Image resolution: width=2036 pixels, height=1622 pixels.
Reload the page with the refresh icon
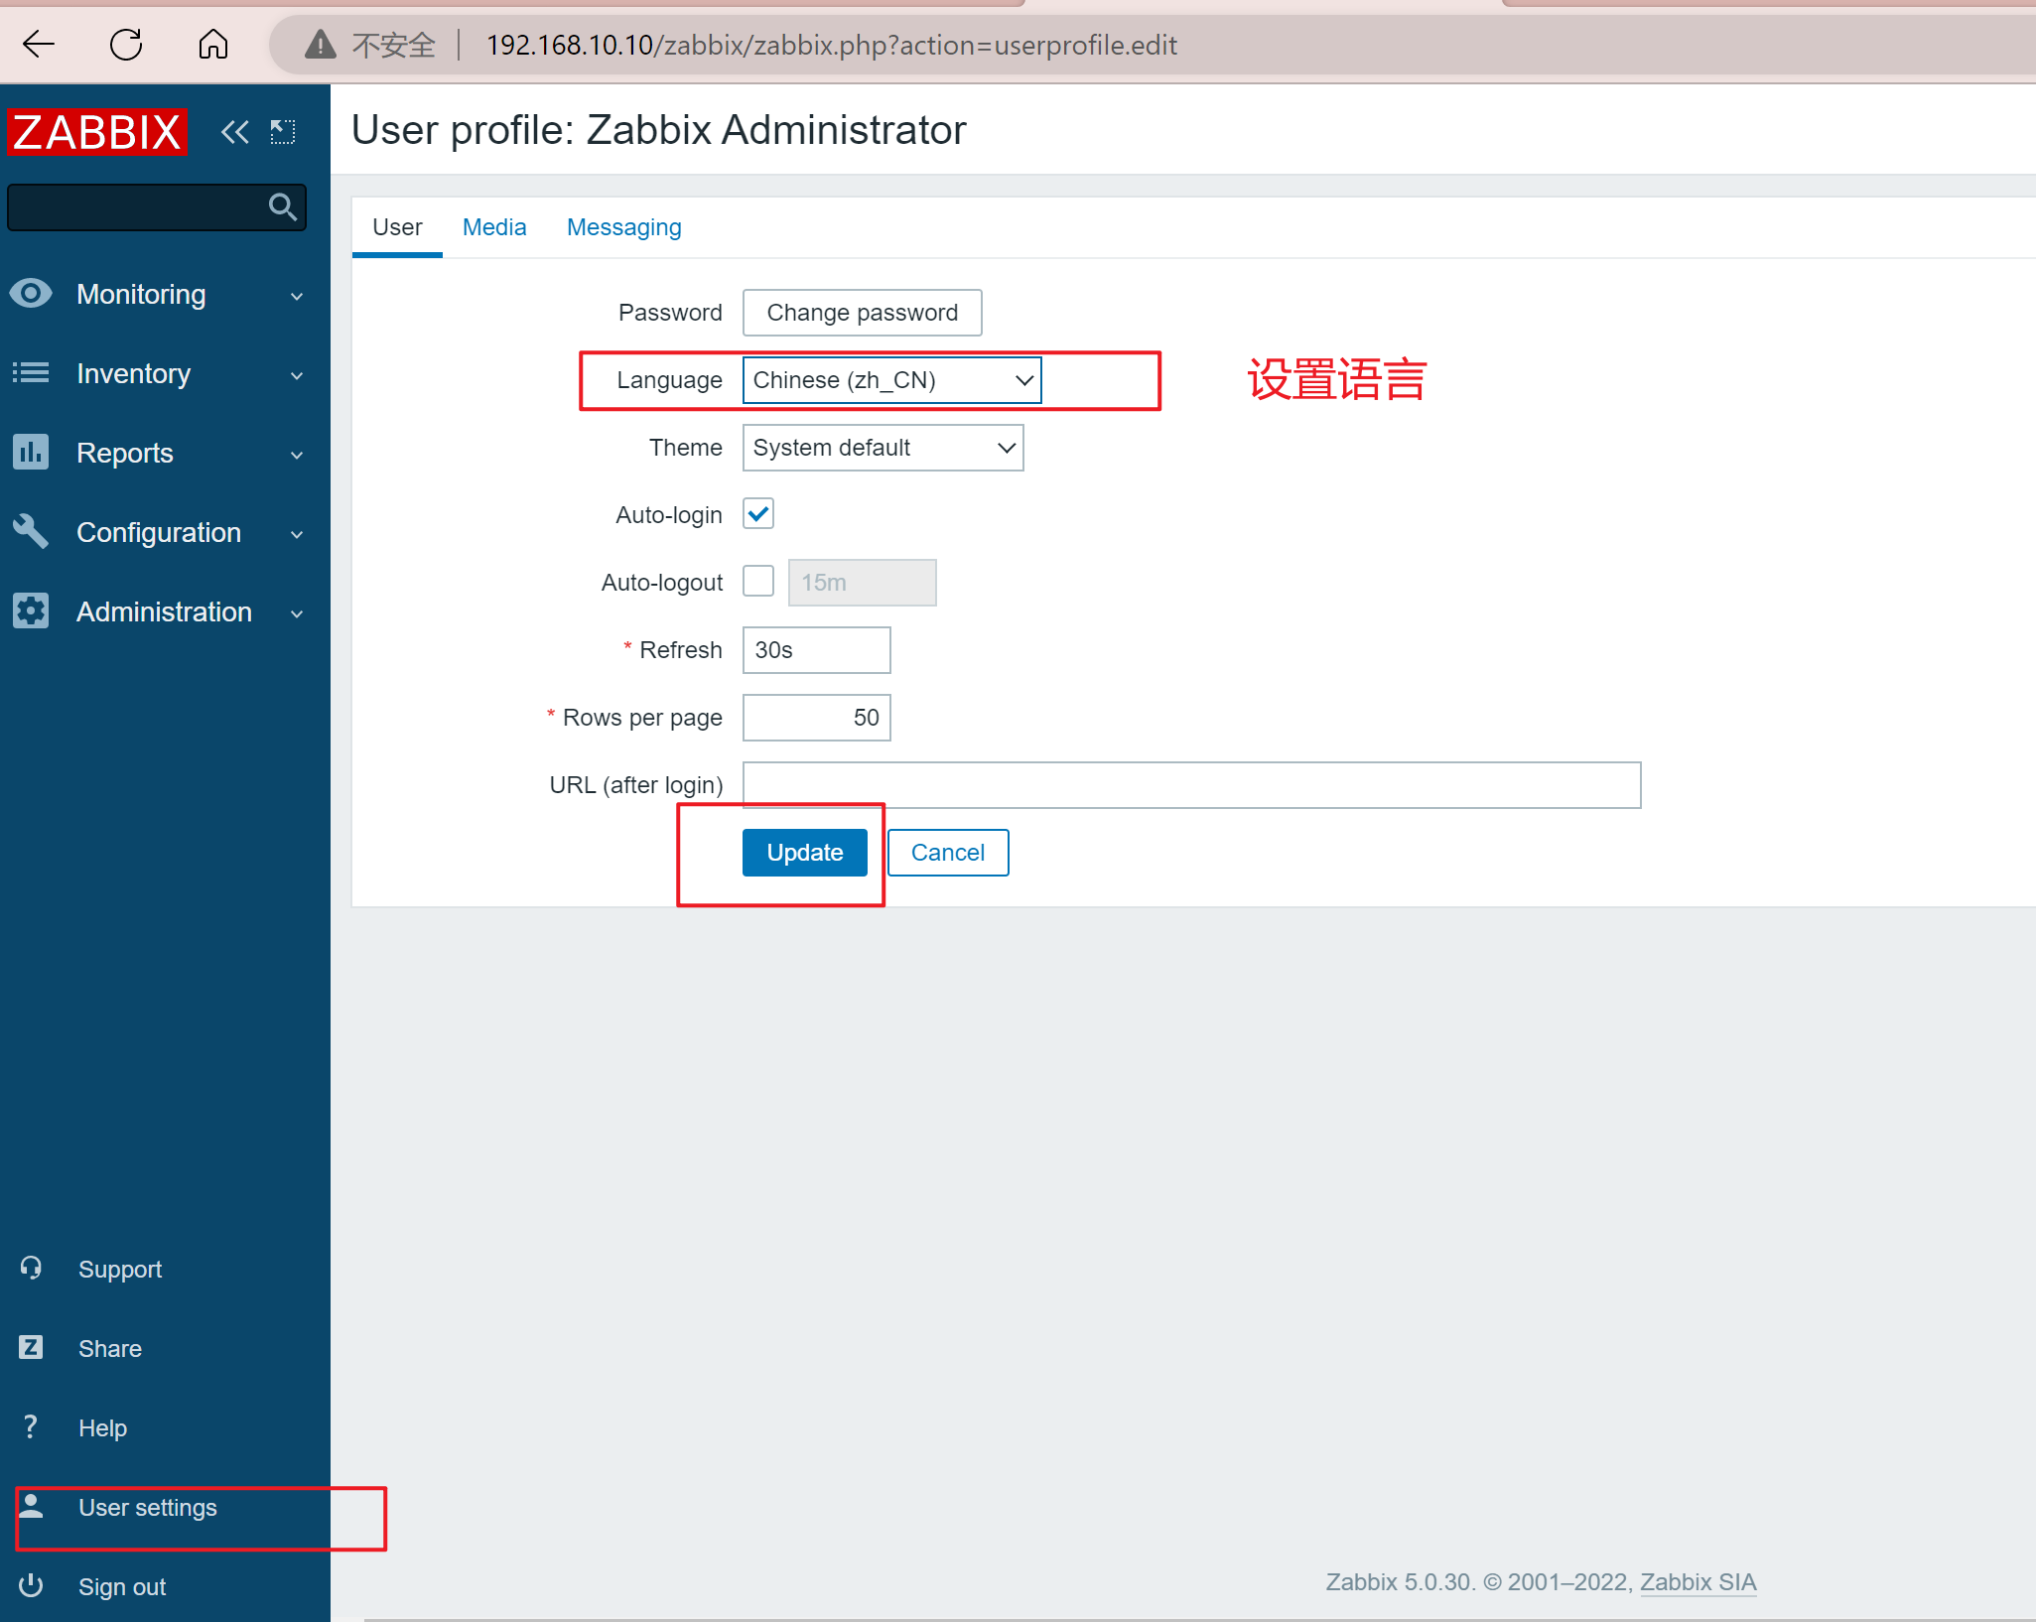[x=126, y=45]
